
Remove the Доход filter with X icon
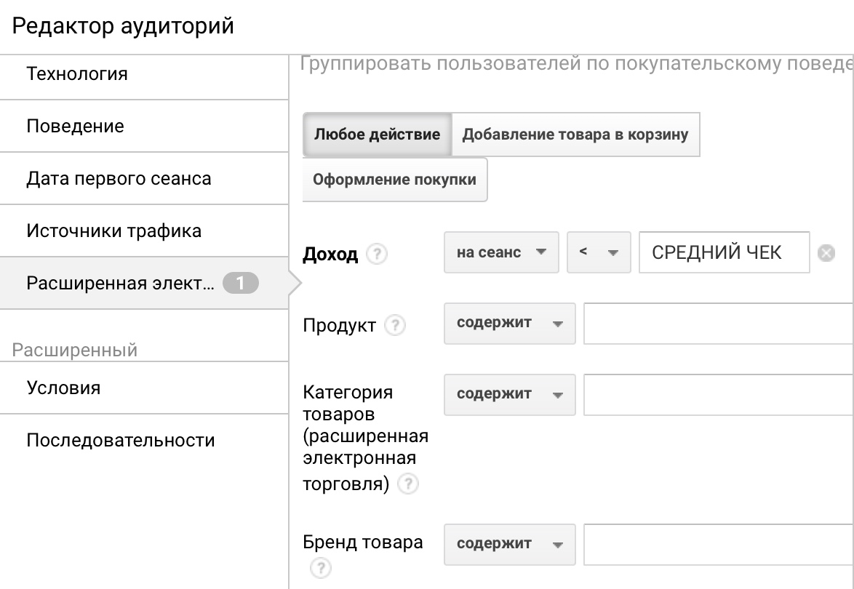point(826,254)
